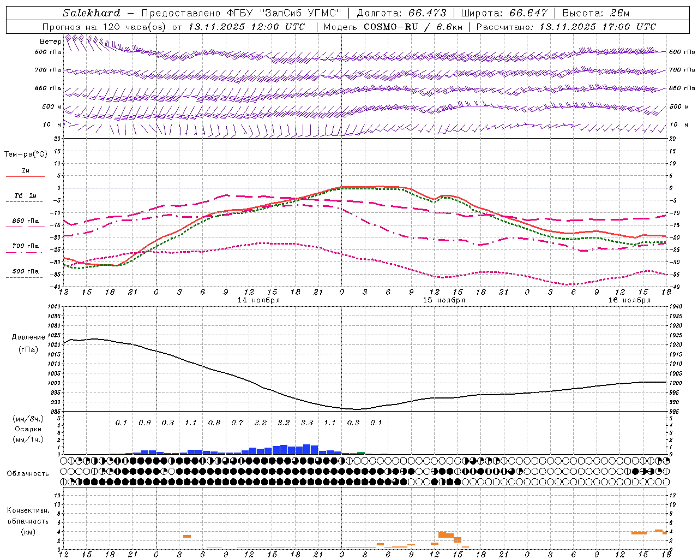The height and width of the screenshot is (559, 698).
Task: Click the Облачность cloud cover label
Action: [x=28, y=474]
